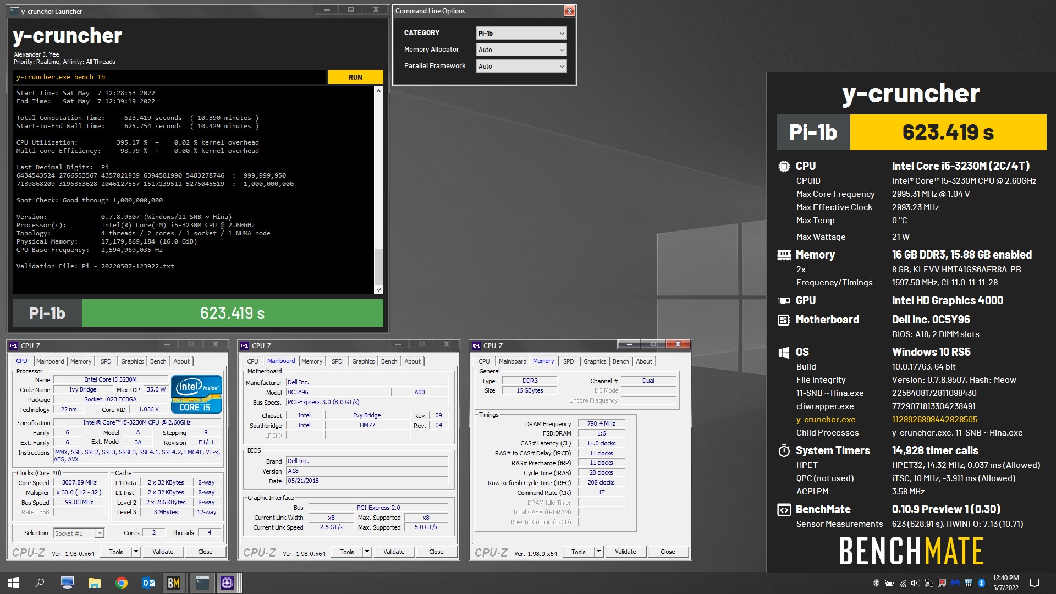Click the computer monitor taskbar icon
This screenshot has height=594, width=1056.
(x=68, y=583)
